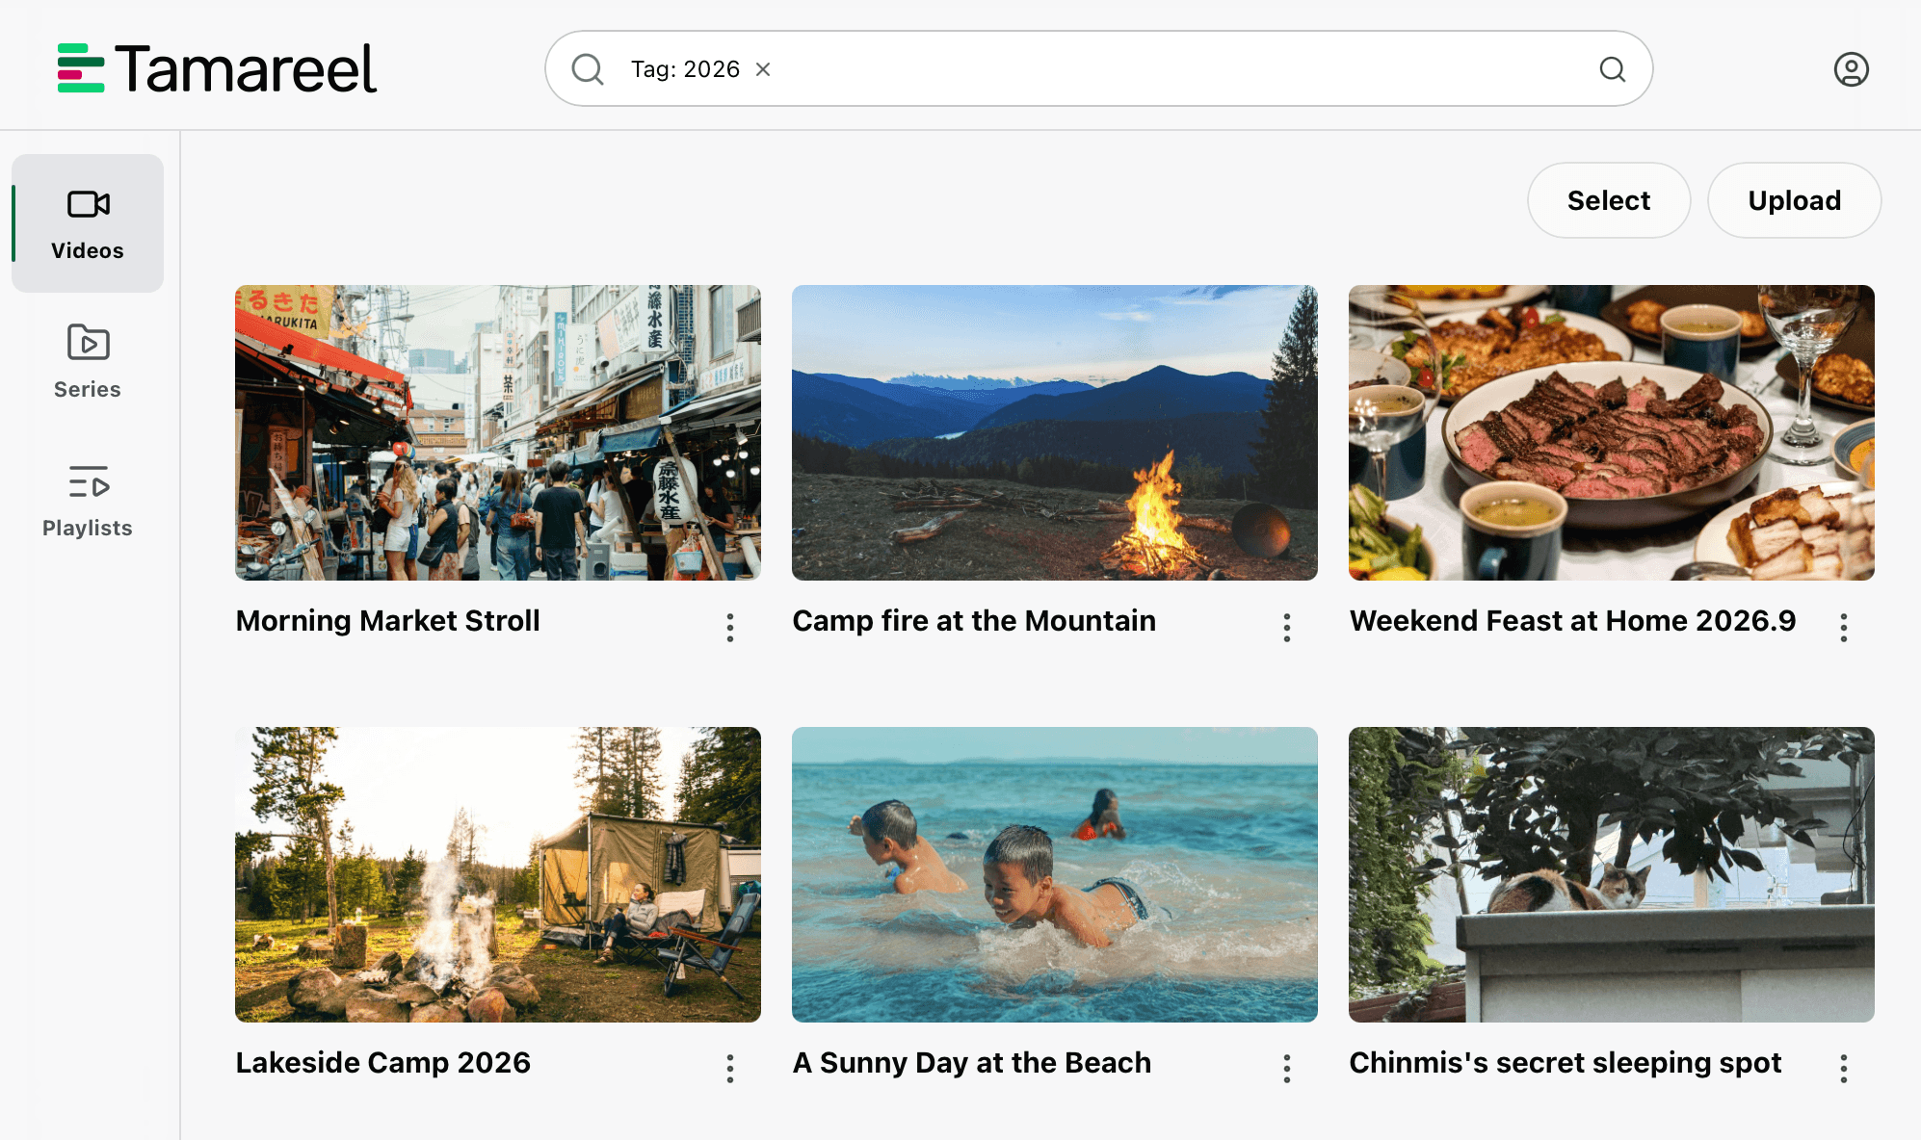Open the Series section in the sidebar
Image resolution: width=1921 pixels, height=1140 pixels.
88,362
